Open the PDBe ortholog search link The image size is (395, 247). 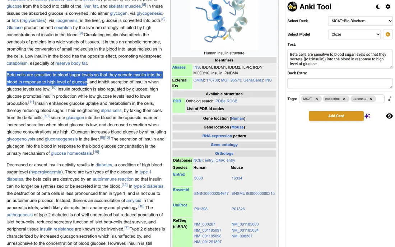click(220, 101)
